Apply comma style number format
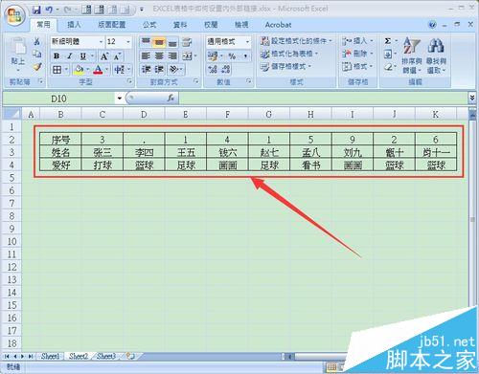This screenshot has width=479, height=374. pyautogui.click(x=245, y=56)
